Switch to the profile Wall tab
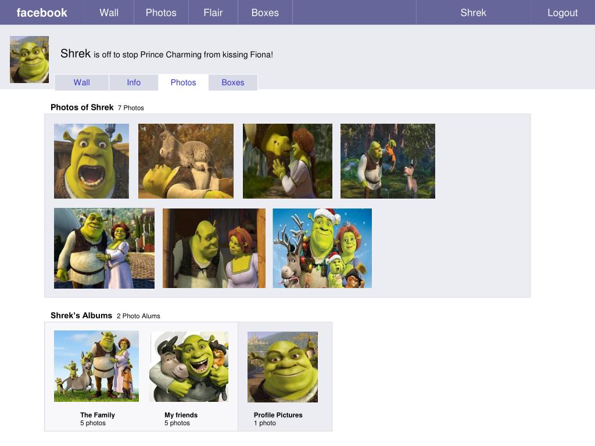The height and width of the screenshot is (446, 595). click(81, 82)
